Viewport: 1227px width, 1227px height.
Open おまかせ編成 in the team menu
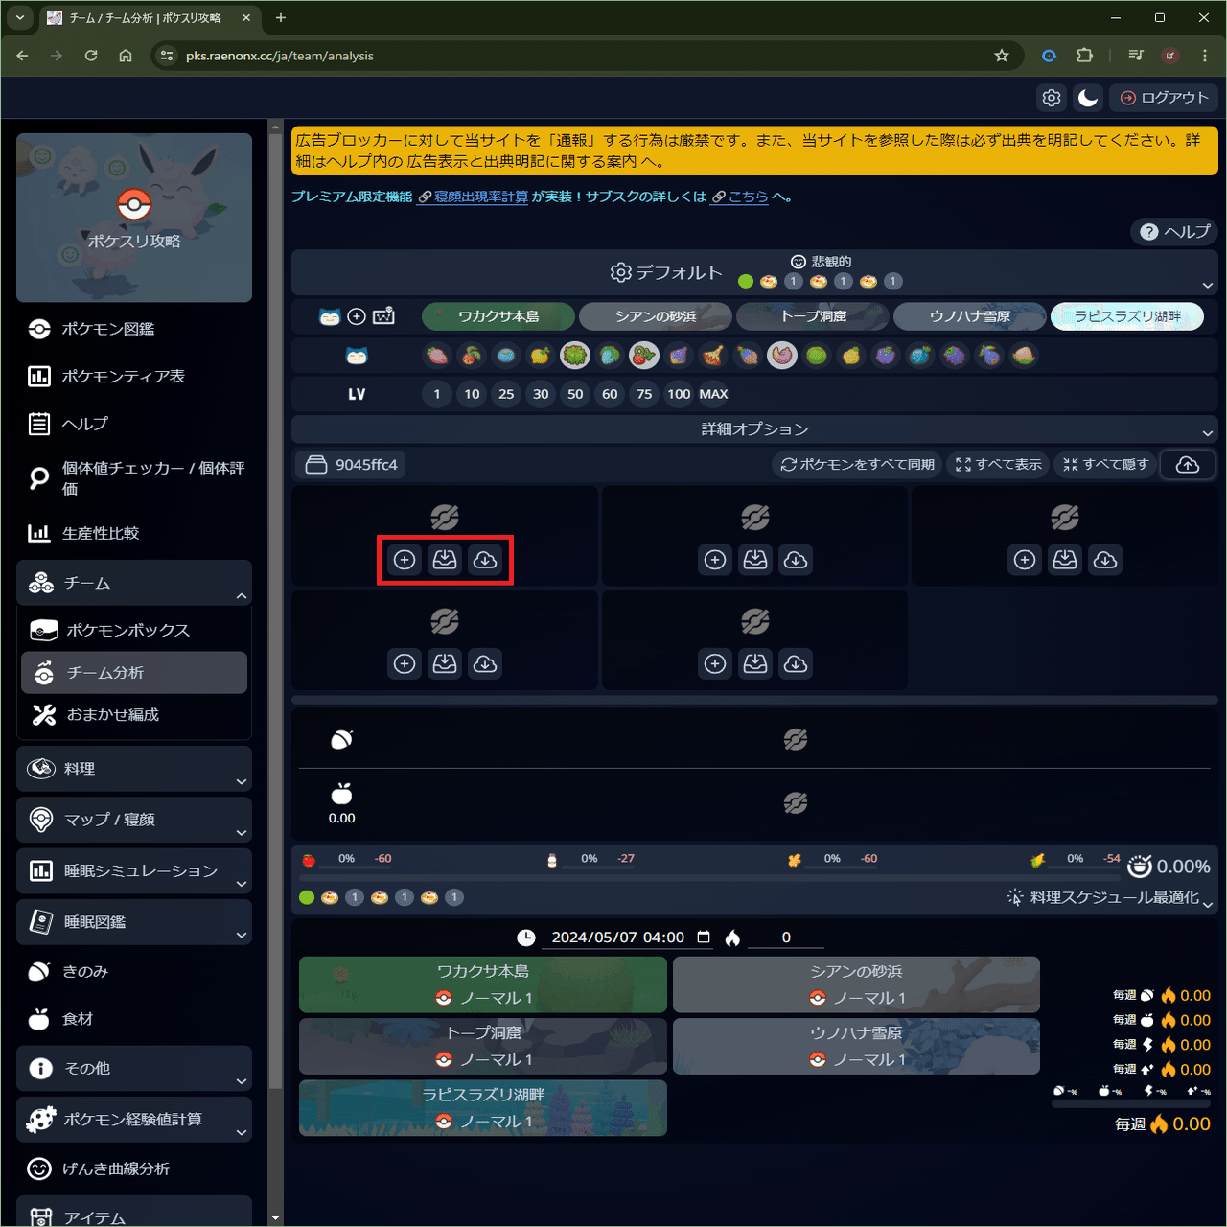134,714
